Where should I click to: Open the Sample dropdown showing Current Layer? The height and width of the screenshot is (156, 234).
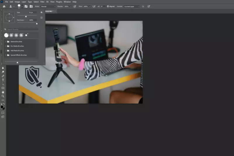132,6
